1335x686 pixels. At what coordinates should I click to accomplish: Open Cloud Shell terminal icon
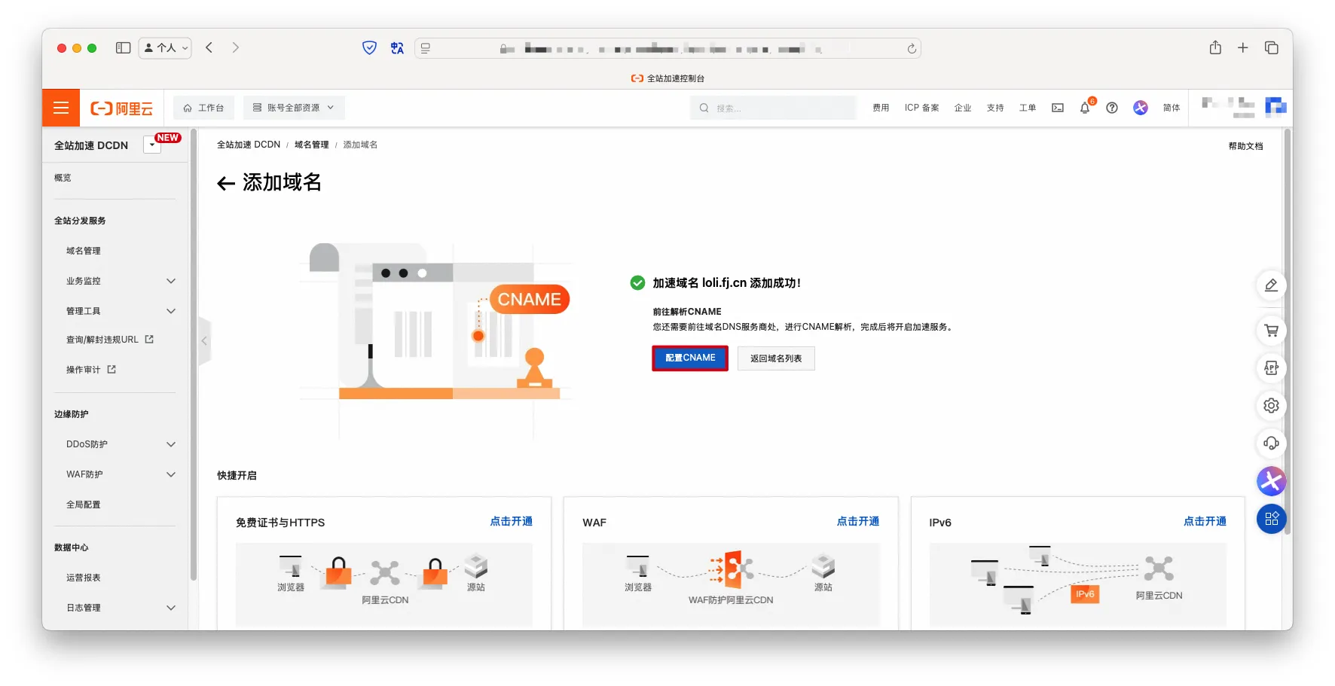pyautogui.click(x=1058, y=108)
